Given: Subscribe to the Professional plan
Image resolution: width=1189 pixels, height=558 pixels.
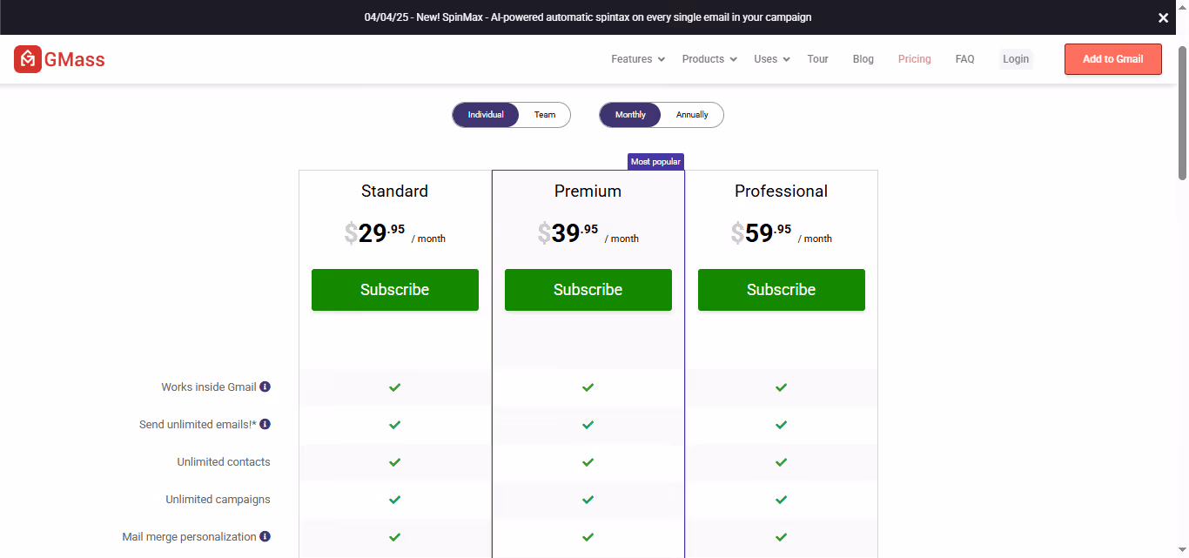Looking at the screenshot, I should coord(782,290).
